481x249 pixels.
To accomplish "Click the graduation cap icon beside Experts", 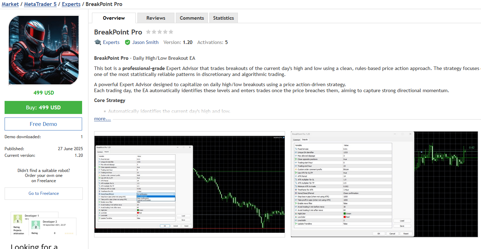I will 98,42.
